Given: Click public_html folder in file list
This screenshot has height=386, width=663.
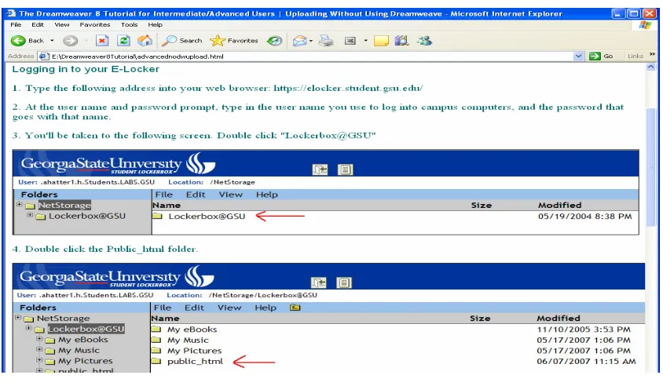Looking at the screenshot, I should pos(195,362).
